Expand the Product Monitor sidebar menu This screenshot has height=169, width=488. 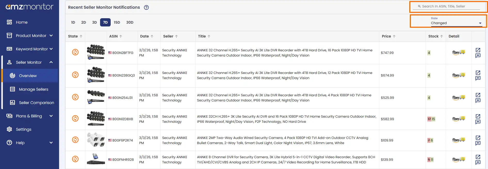(x=30, y=35)
